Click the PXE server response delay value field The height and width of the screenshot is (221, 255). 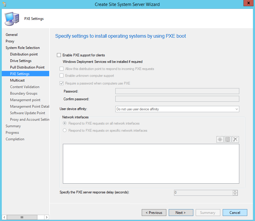point(203,193)
